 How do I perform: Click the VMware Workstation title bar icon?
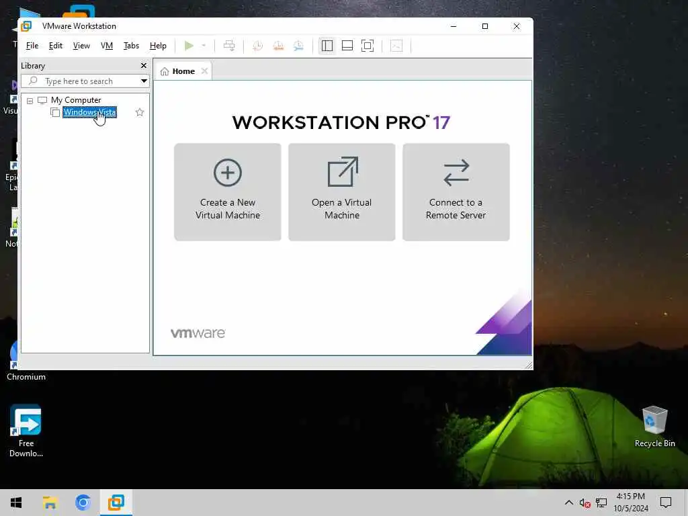(x=26, y=26)
